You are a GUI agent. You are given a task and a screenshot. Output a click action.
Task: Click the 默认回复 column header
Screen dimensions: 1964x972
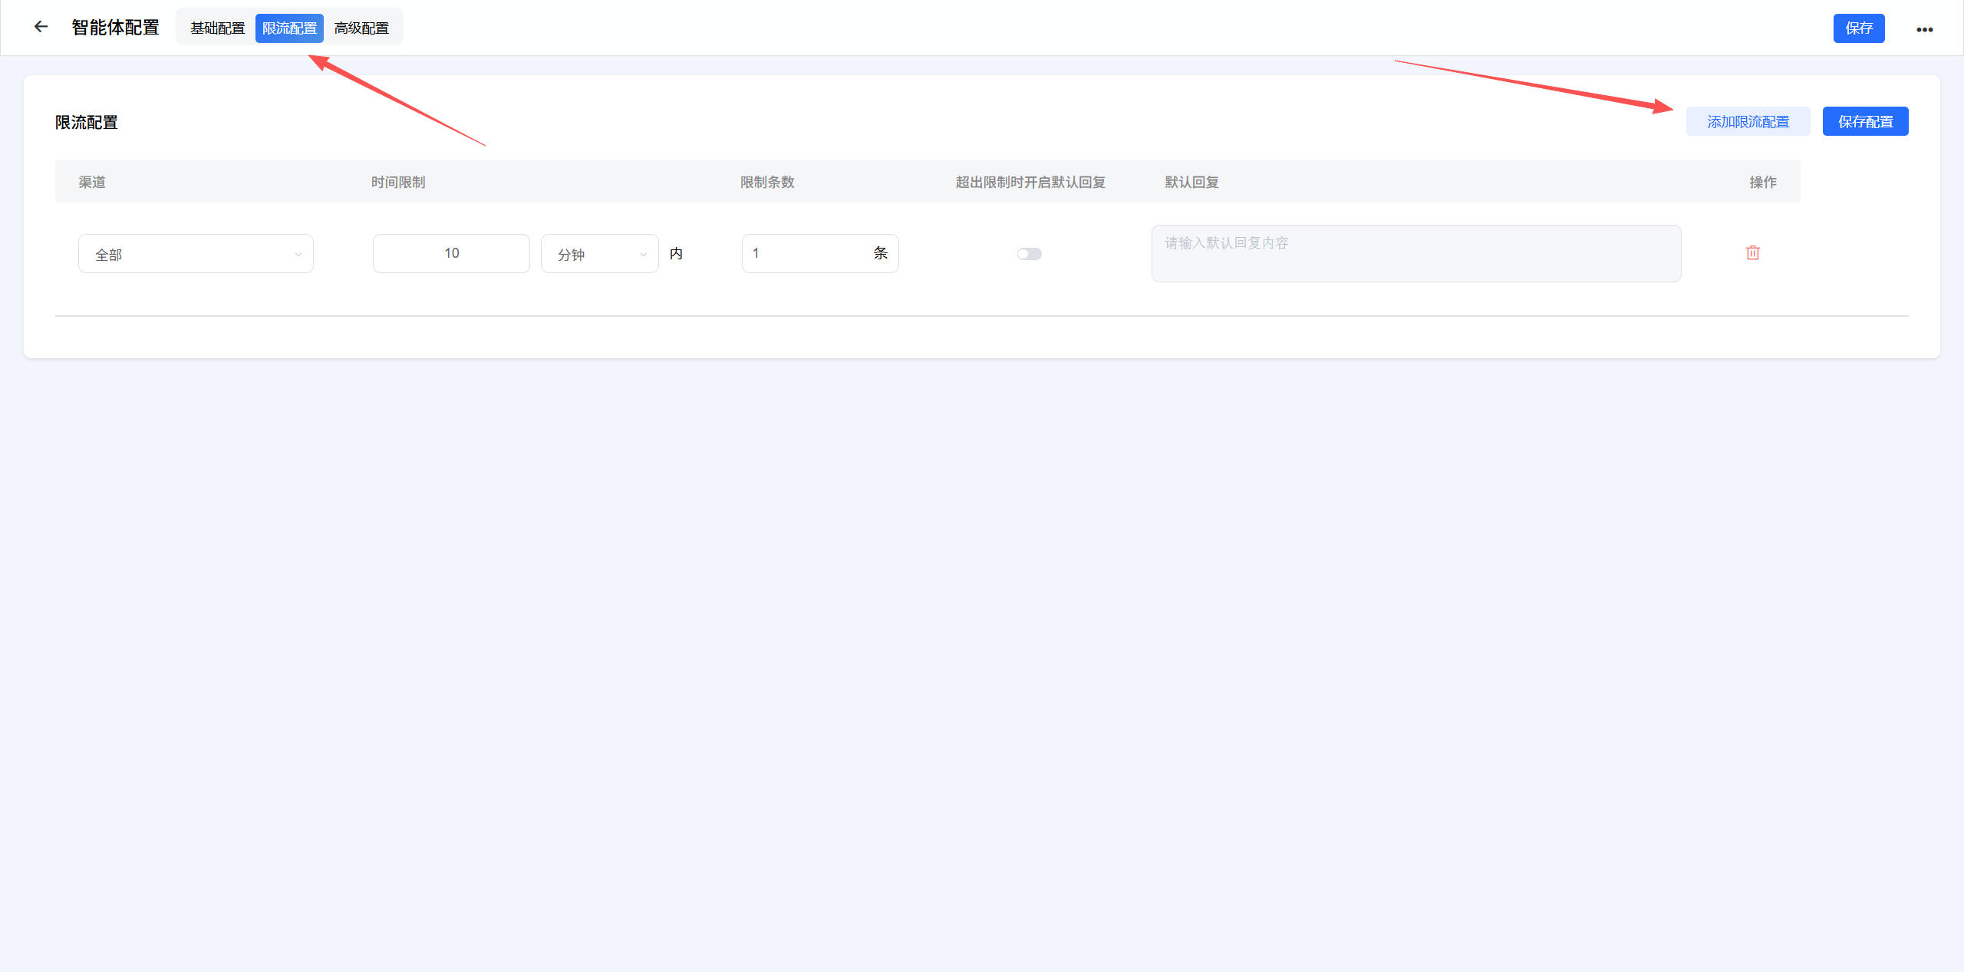coord(1191,182)
